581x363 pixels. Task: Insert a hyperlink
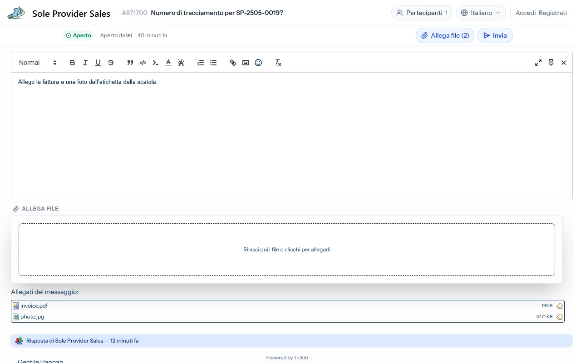click(x=233, y=63)
